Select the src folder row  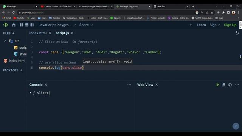tap(14, 41)
